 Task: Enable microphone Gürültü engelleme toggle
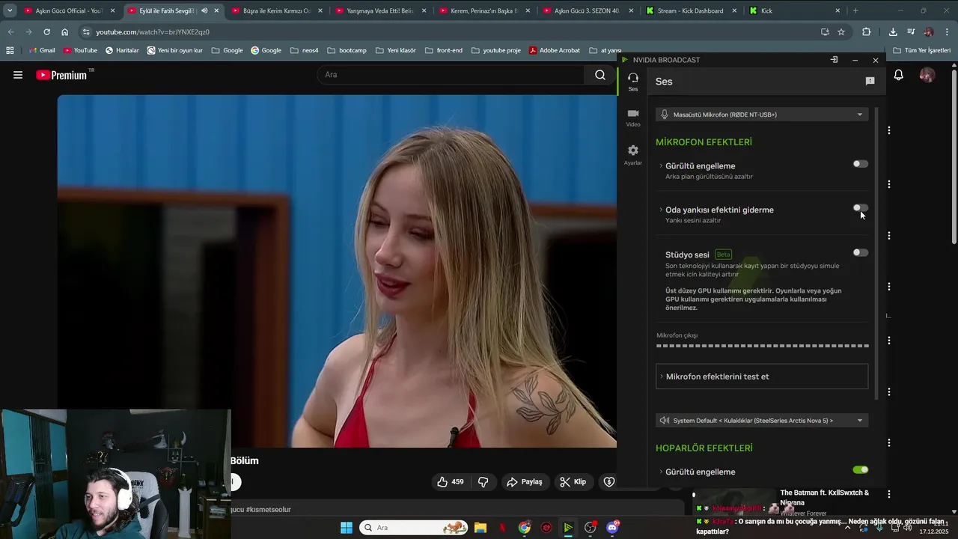861,164
